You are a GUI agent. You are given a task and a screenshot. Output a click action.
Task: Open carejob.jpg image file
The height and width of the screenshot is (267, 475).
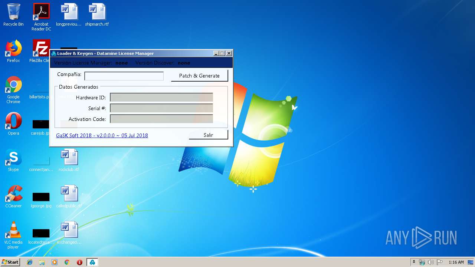(40, 127)
